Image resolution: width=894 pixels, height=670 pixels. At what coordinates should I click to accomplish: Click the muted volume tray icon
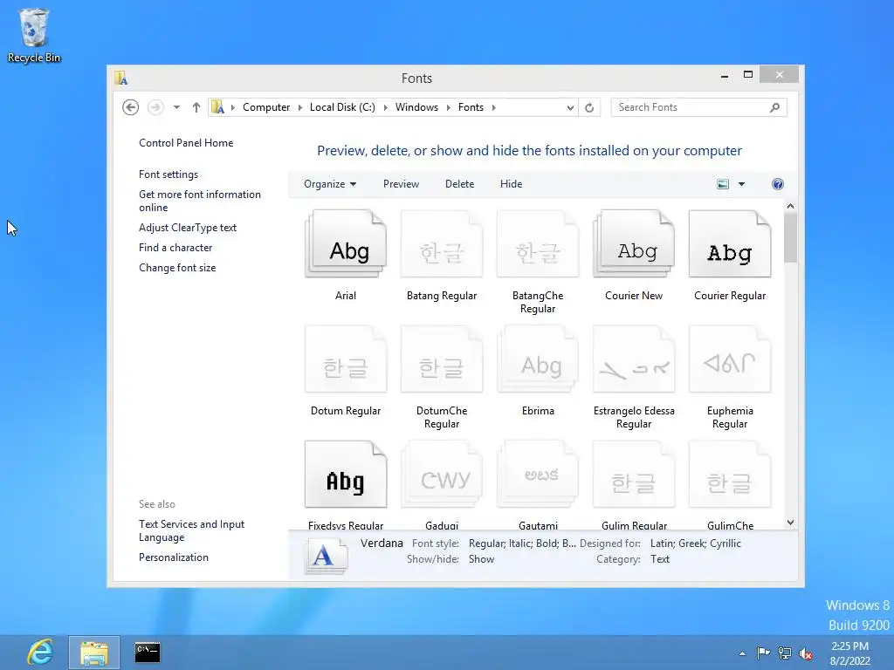tap(806, 653)
